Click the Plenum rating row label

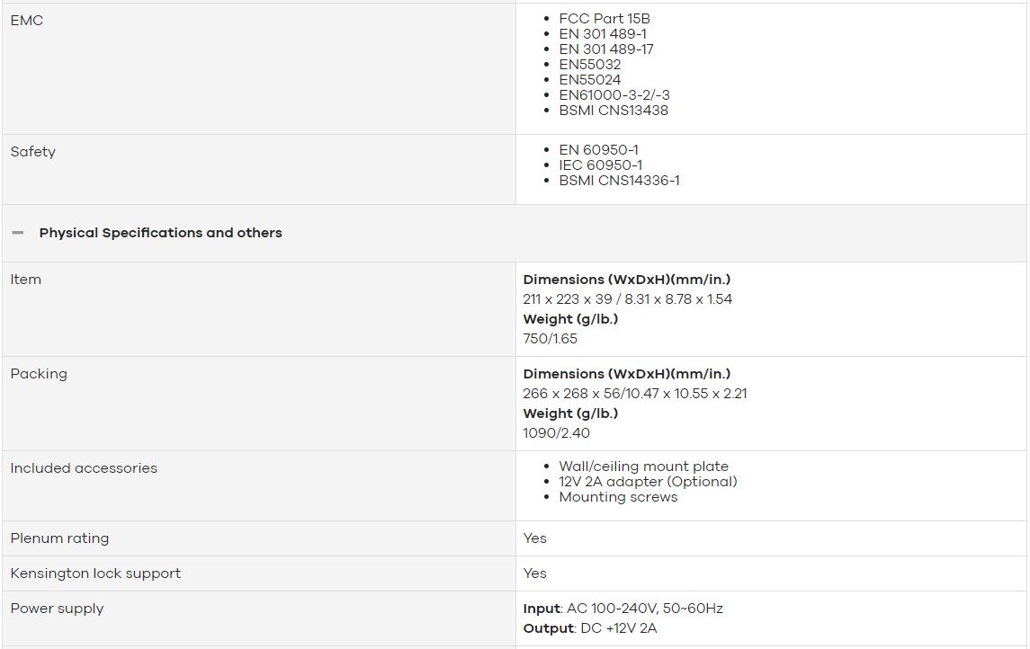(x=59, y=538)
